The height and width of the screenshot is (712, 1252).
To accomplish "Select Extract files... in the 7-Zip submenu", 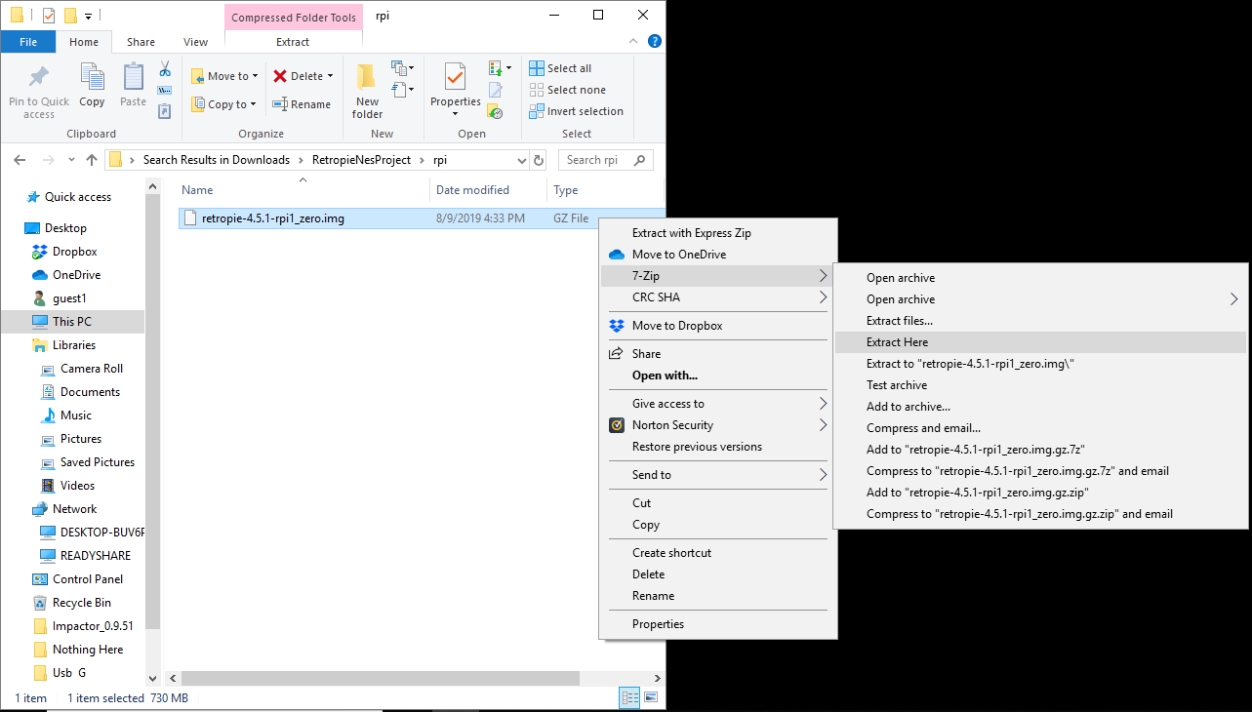I will tap(1040, 321).
